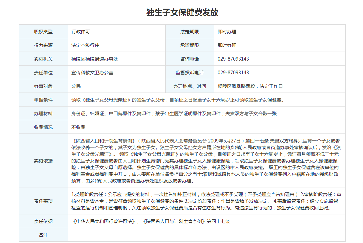Click the 实施依据 row label
This screenshot has width=363, height=243.
(x=43, y=161)
